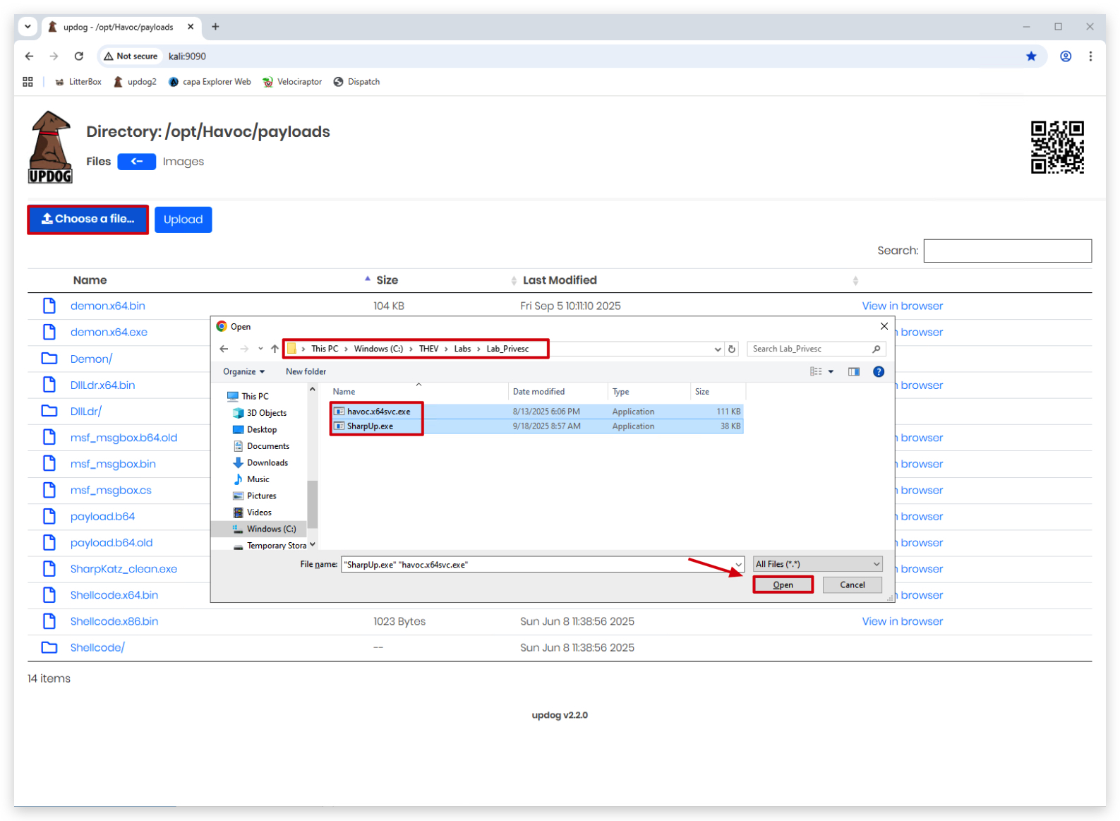Expand the File name history dropdown
Screen dimensions: 1120x821
click(738, 565)
